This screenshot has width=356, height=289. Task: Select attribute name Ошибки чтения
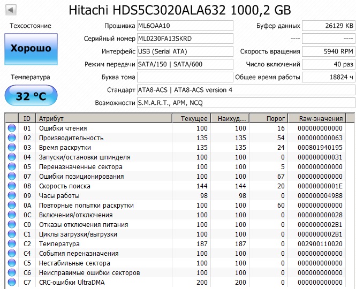pyautogui.click(x=63, y=128)
